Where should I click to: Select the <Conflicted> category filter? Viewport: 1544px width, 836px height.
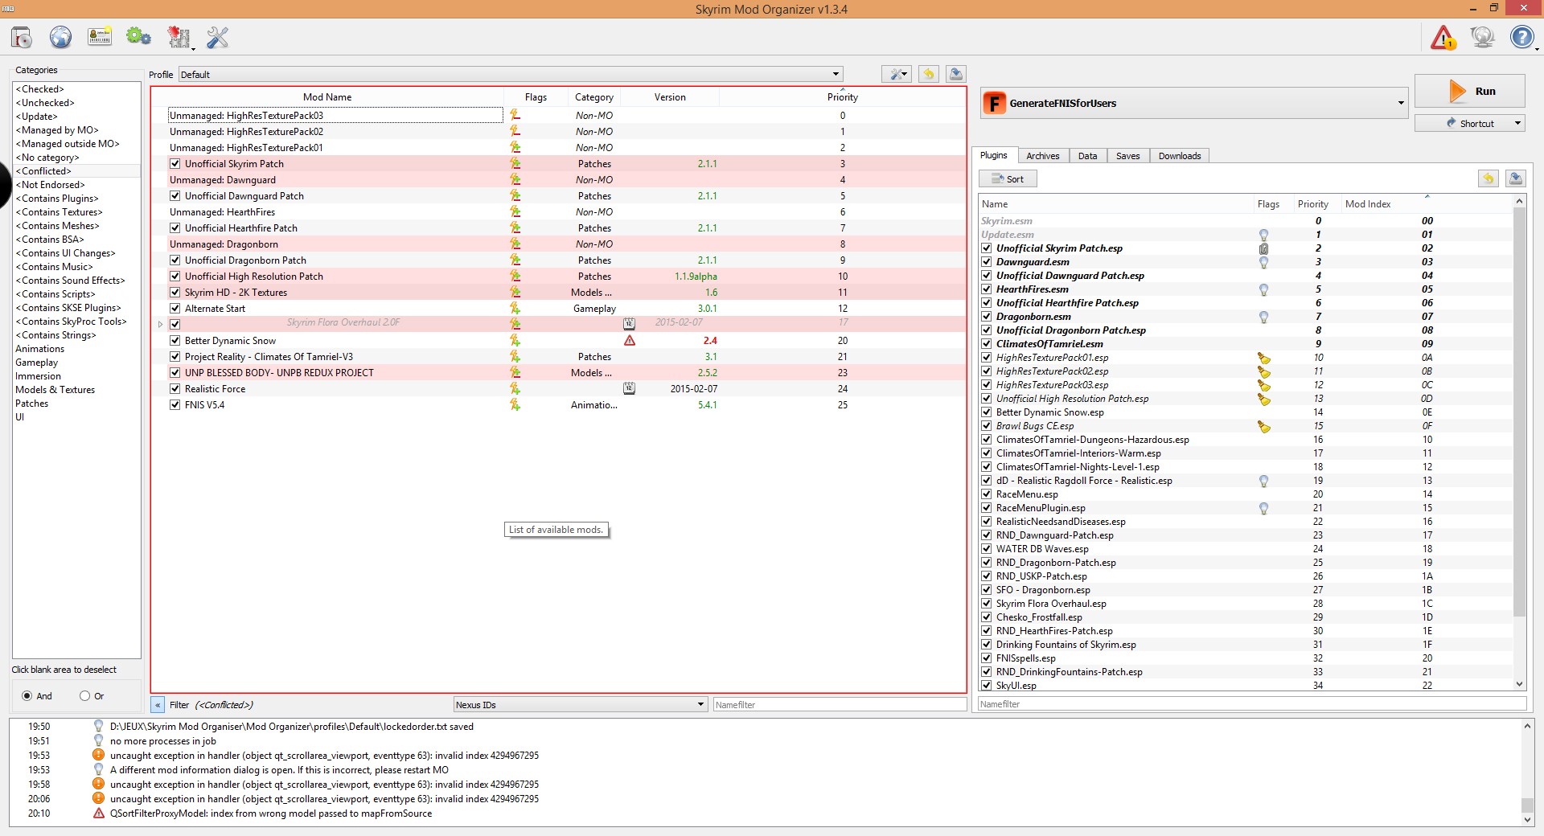point(76,171)
